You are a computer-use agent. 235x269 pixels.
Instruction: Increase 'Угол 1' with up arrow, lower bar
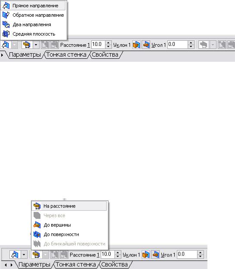click(x=201, y=253)
